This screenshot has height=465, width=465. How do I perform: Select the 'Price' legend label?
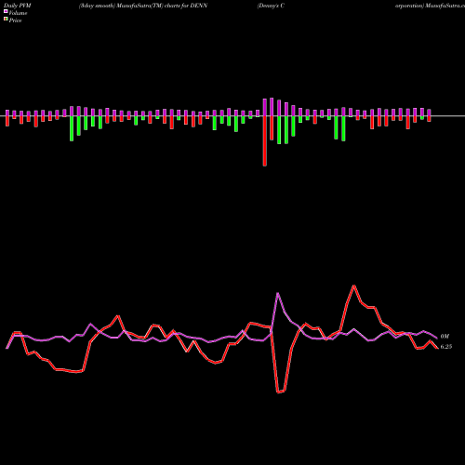click(15, 20)
